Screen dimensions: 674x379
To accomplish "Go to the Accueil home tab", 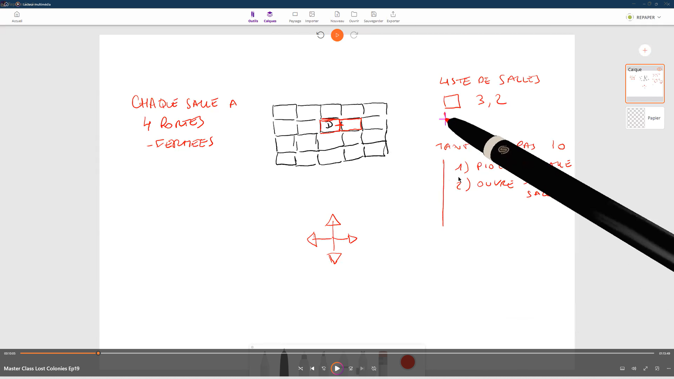I will (x=17, y=17).
